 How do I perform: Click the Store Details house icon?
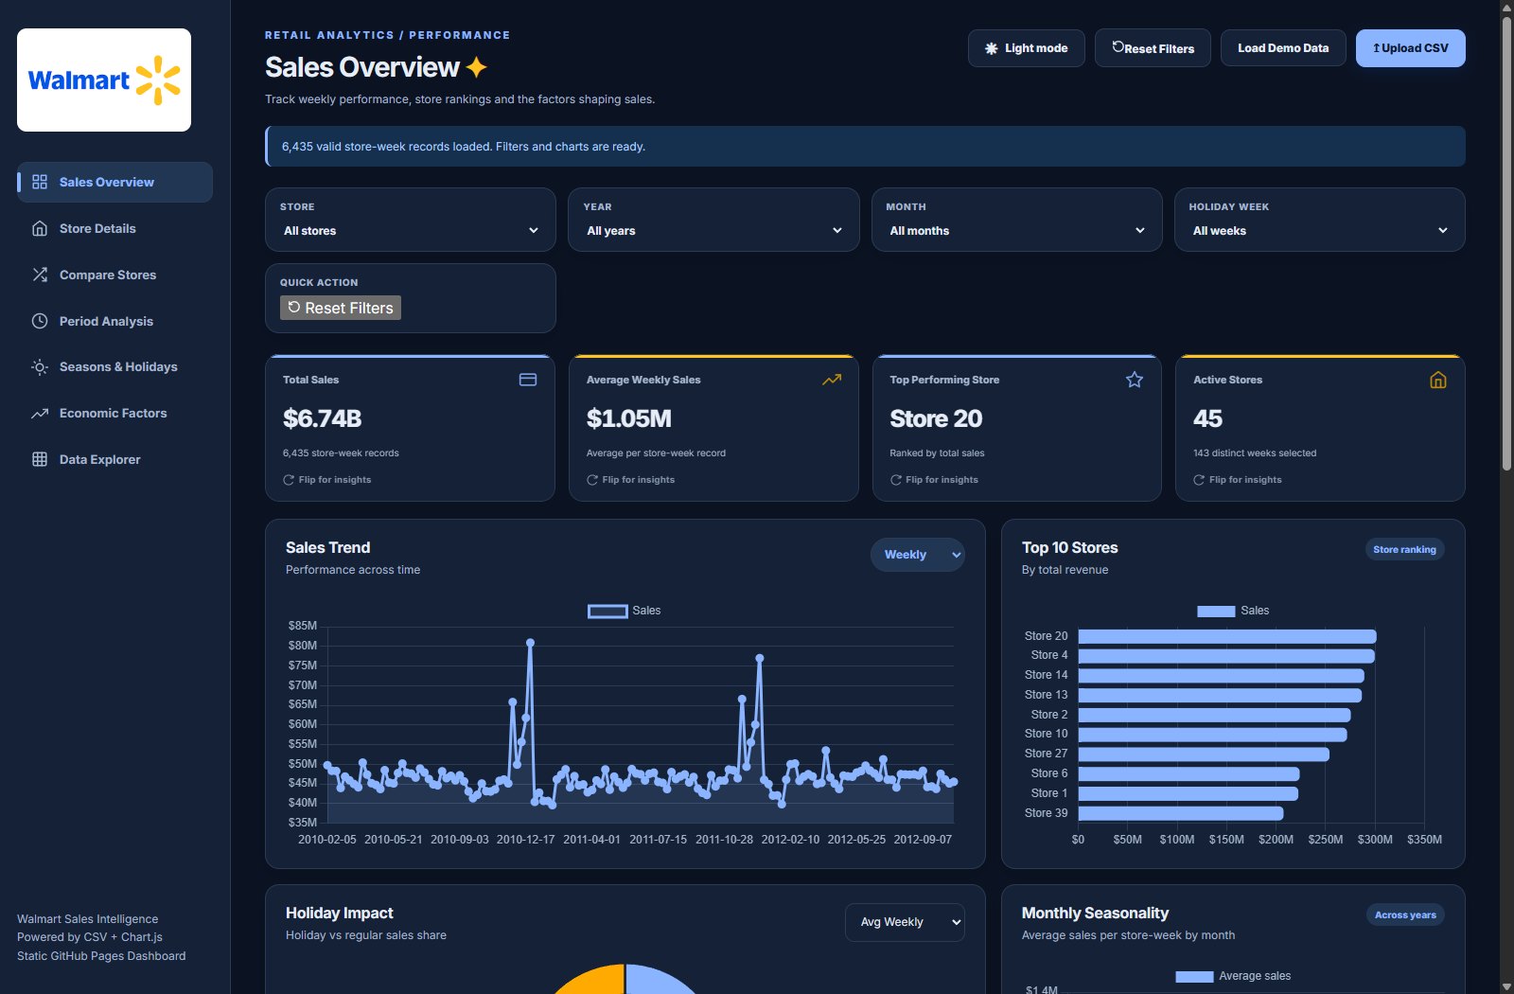click(40, 228)
